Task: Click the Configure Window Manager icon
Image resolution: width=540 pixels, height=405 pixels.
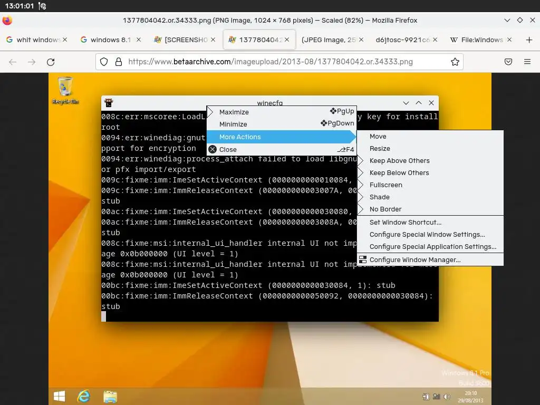Action: [363, 259]
